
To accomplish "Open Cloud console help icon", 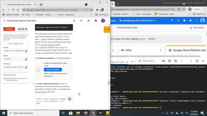I will click(184, 21).
